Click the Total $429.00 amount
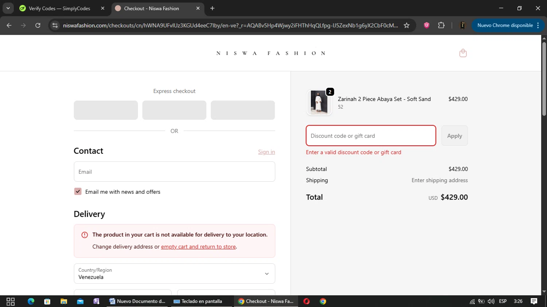The height and width of the screenshot is (307, 547). pos(454,197)
